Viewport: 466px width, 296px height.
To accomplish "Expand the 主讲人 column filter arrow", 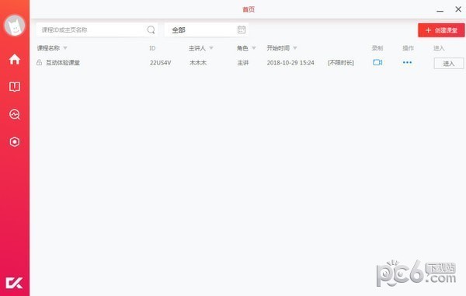I will tap(211, 48).
